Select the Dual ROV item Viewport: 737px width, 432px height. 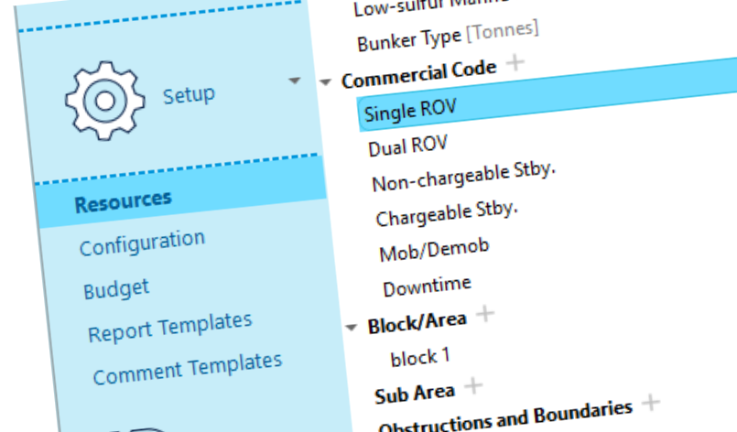pyautogui.click(x=407, y=146)
